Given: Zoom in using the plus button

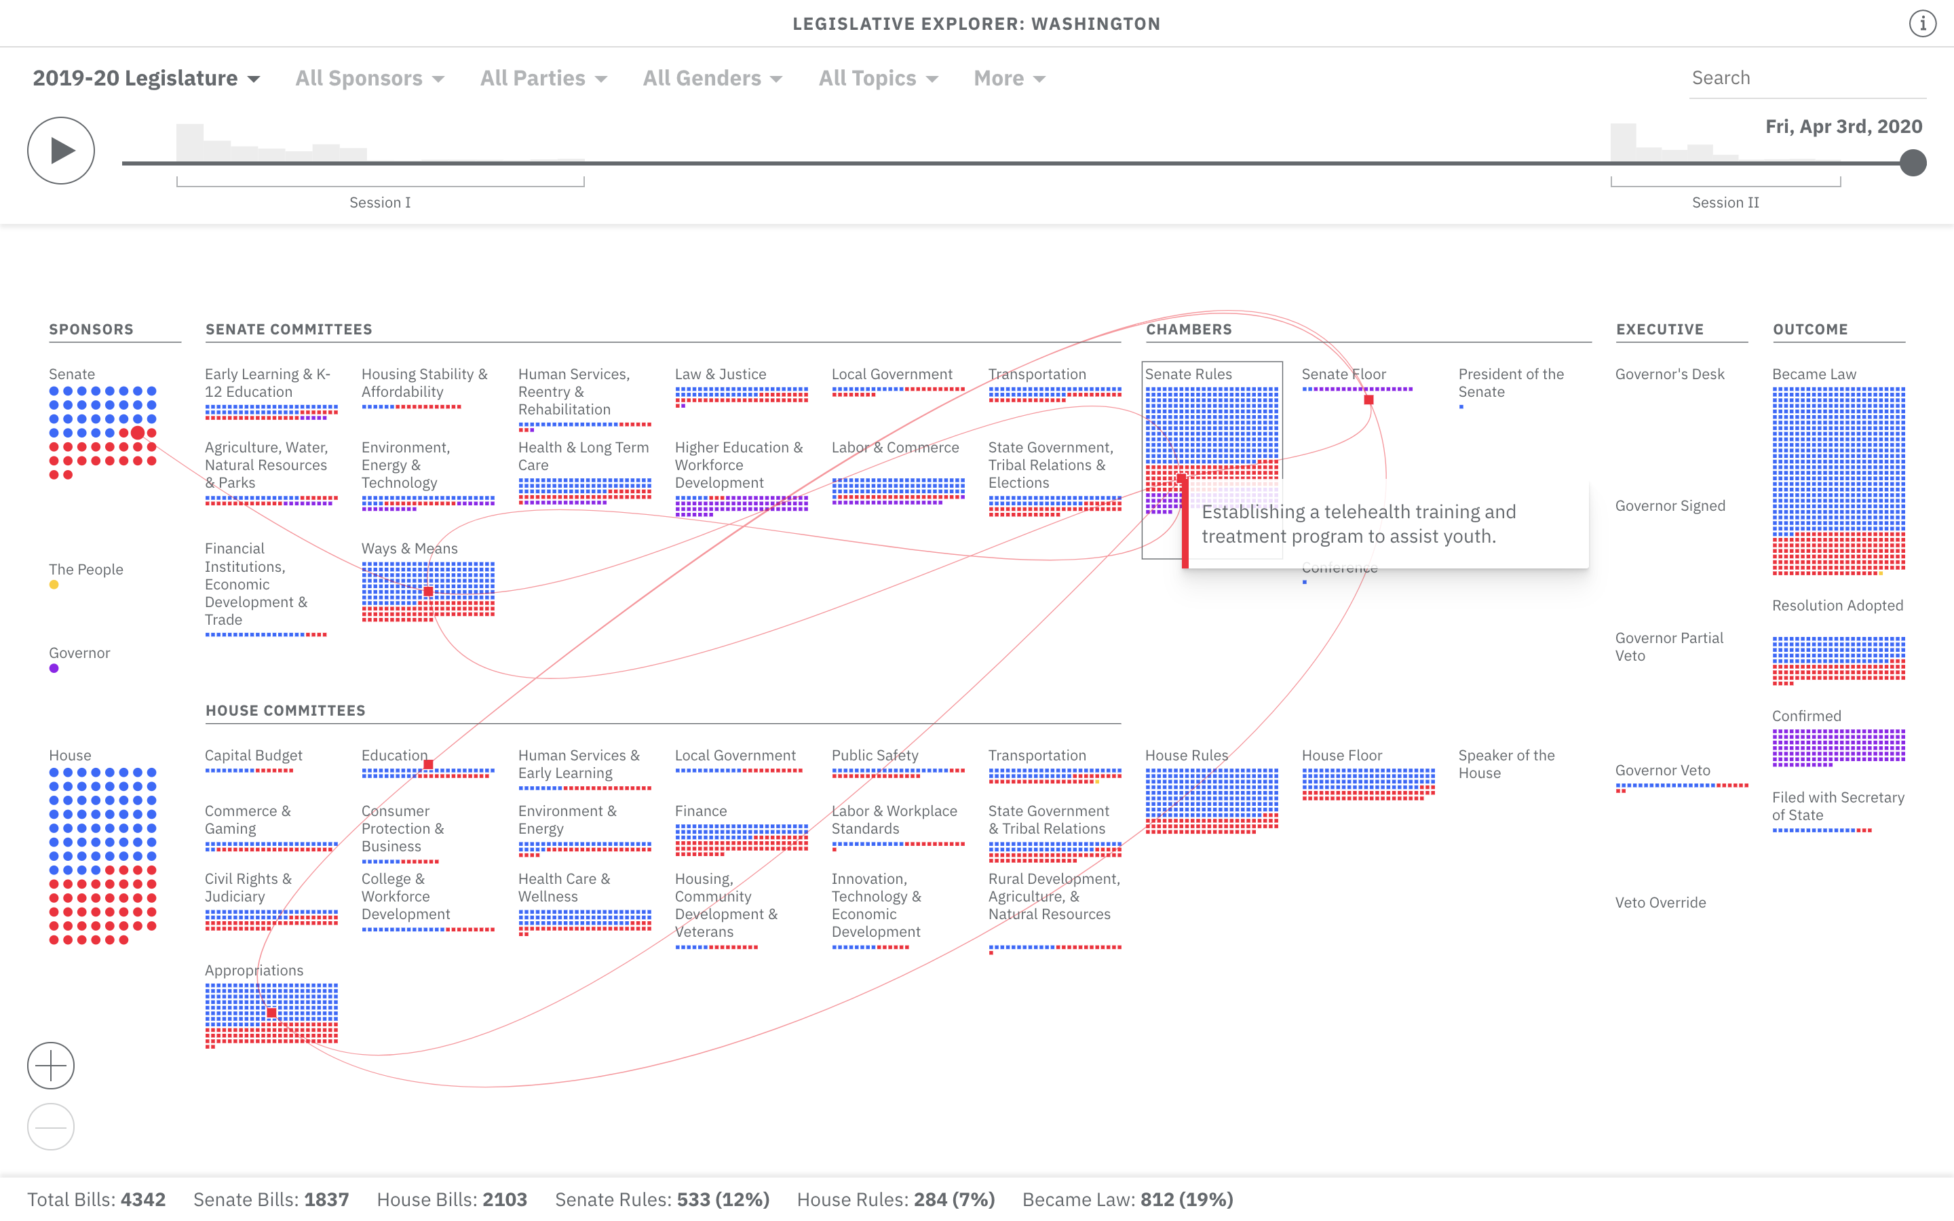Looking at the screenshot, I should point(50,1066).
